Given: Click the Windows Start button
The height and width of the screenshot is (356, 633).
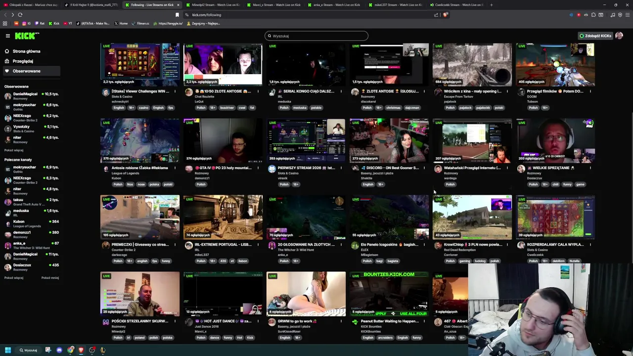Looking at the screenshot, I should tap(8, 350).
